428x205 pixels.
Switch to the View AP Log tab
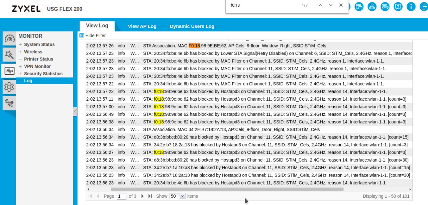(142, 26)
